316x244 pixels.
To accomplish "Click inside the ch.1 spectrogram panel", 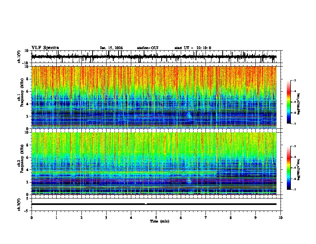I will pos(154,97).
